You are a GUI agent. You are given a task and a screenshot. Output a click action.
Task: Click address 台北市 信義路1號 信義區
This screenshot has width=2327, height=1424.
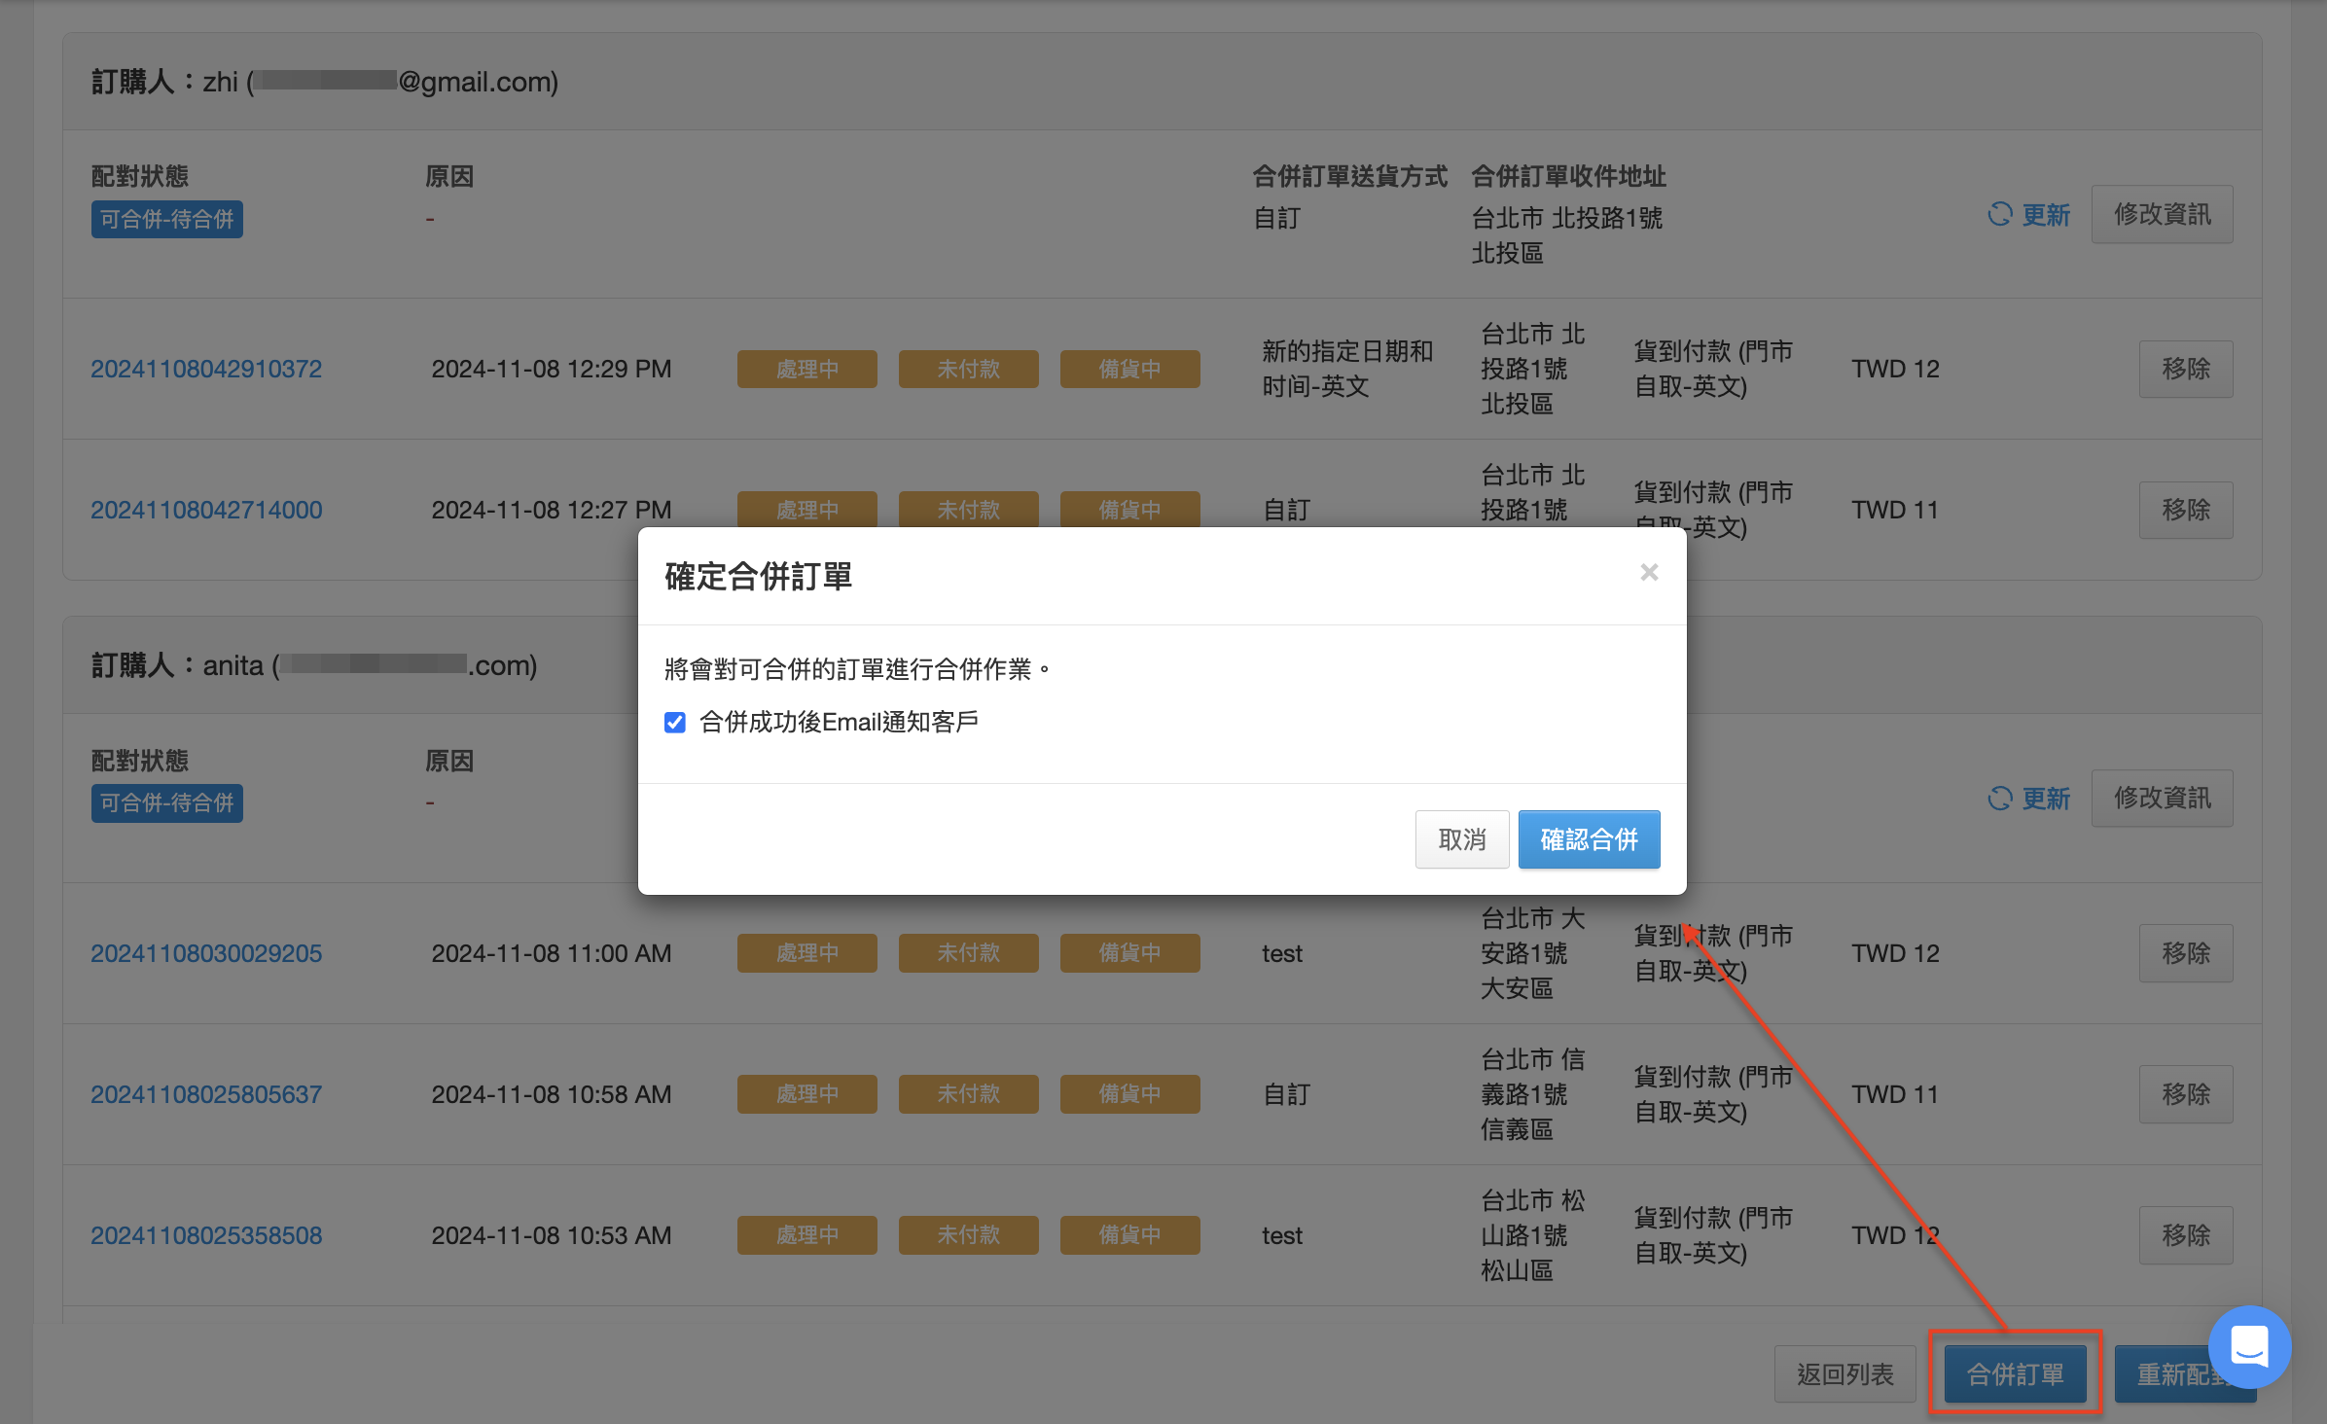(x=1532, y=1094)
